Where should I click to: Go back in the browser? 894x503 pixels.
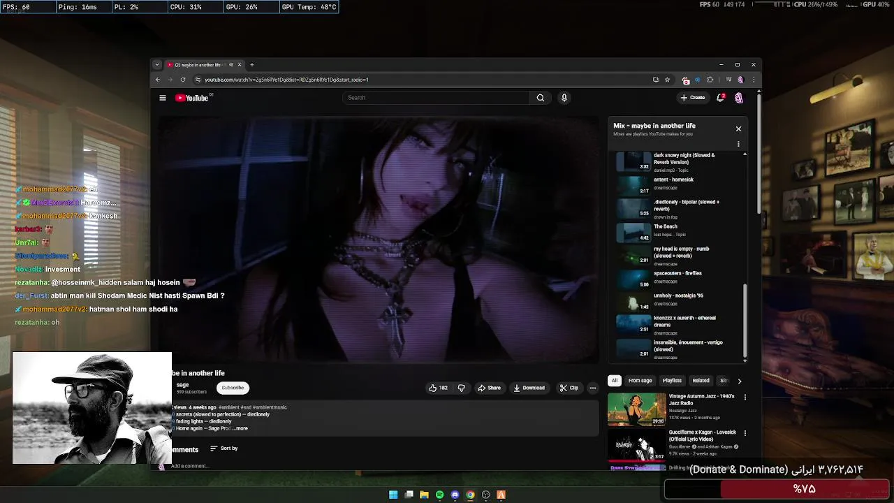[x=158, y=80]
